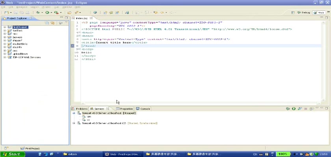Open the Run dropdown arrow in the toolbar
This screenshot has width=331, height=157.
pos(50,13)
